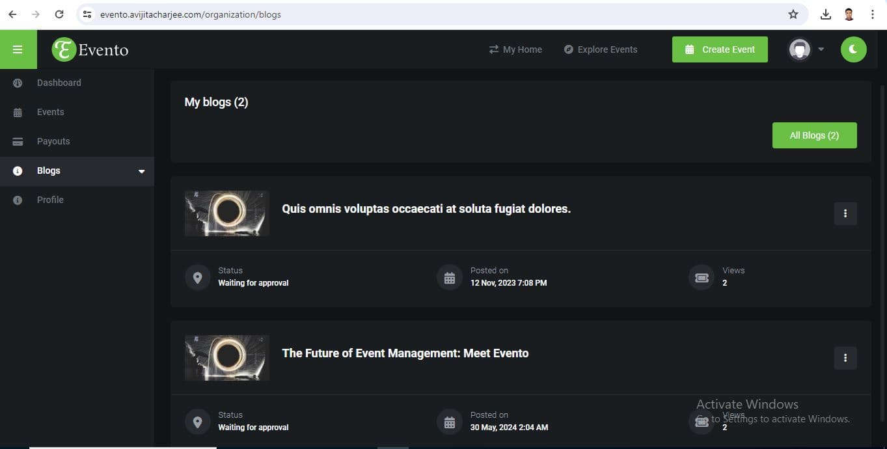Click calendar icon beside 30 May, 2024 date

tap(450, 422)
